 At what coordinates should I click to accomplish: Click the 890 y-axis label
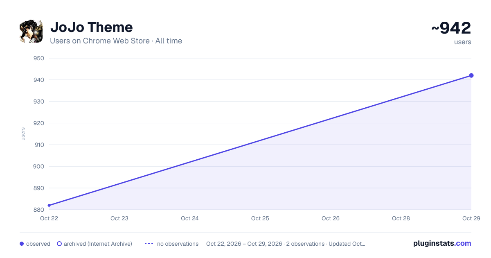tap(39, 188)
